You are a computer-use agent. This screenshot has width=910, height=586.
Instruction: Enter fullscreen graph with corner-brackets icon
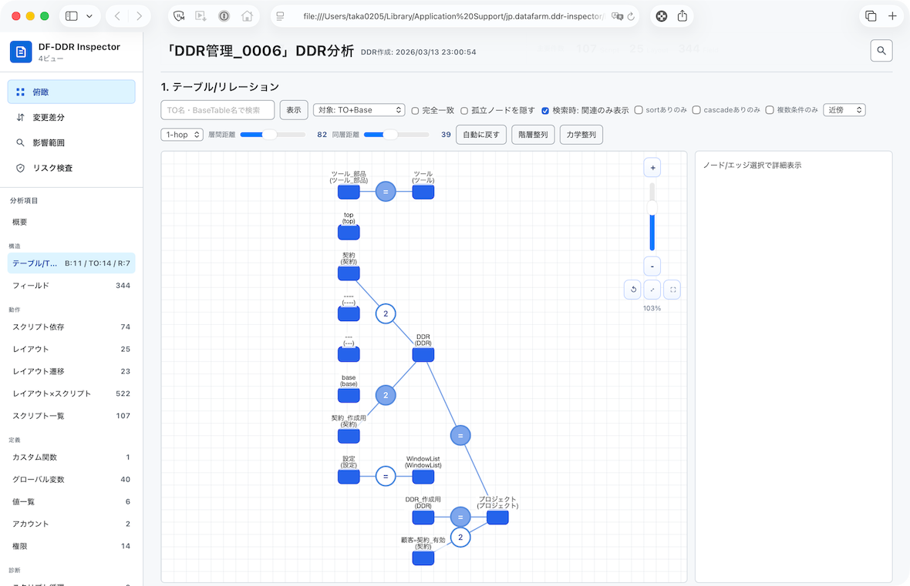pos(672,290)
